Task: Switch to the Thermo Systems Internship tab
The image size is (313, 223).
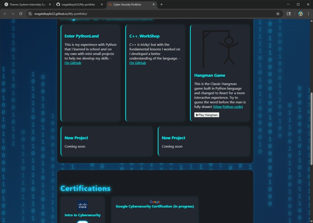Action: [x=28, y=4]
